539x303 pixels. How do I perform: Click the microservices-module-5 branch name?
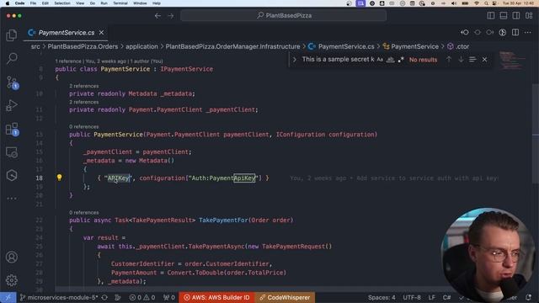pyautogui.click(x=59, y=297)
